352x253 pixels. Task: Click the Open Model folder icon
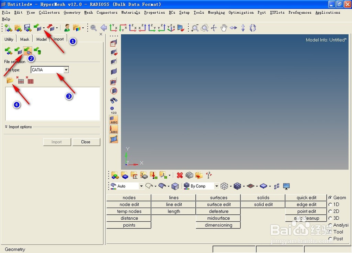point(18,28)
